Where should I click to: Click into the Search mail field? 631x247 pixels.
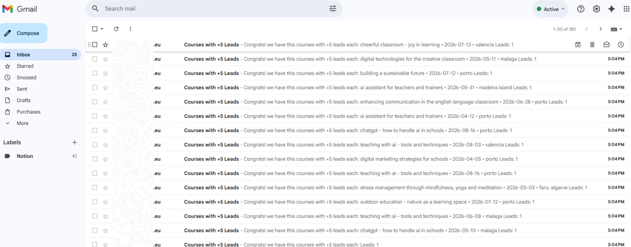[210, 9]
